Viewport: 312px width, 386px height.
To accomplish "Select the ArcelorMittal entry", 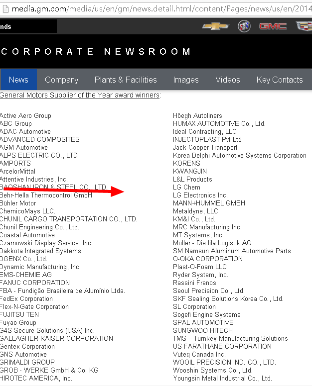I will tap(17, 171).
